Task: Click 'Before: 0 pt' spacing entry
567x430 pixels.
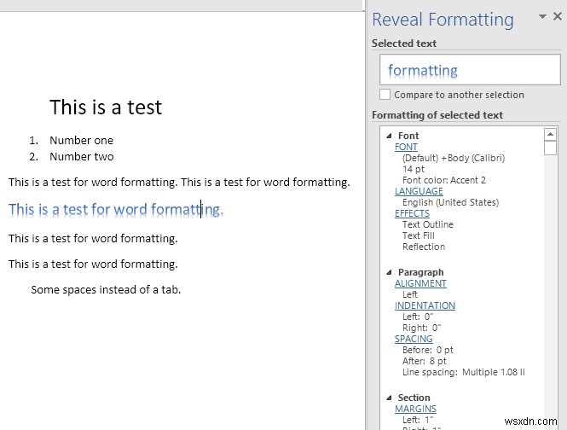Action: [428, 350]
